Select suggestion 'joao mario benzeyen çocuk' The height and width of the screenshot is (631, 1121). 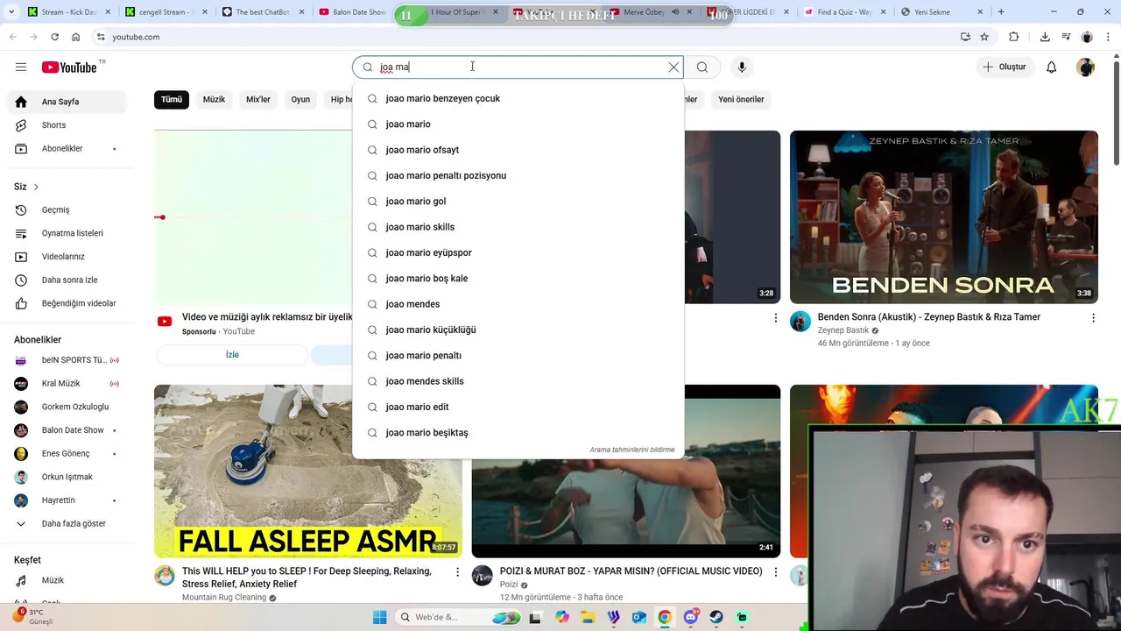(x=518, y=98)
